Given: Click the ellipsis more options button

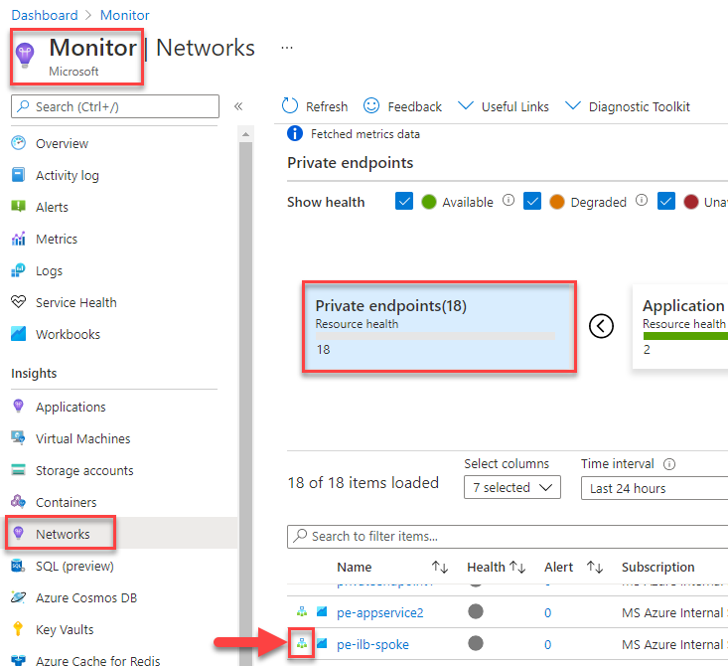Looking at the screenshot, I should [x=287, y=48].
